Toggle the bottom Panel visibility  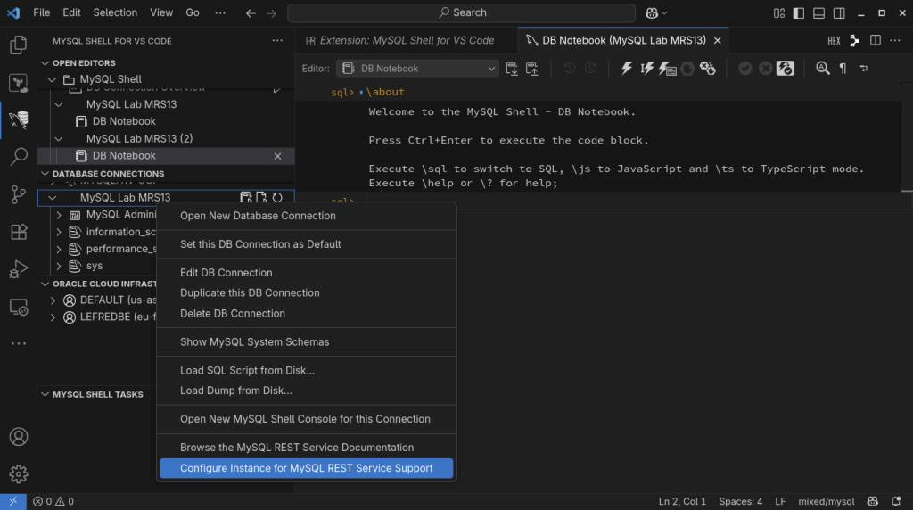[x=818, y=12]
